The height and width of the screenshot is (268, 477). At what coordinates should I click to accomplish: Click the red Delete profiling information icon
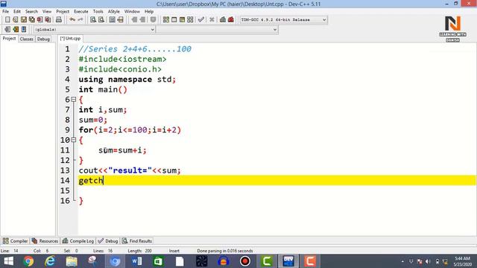click(231, 20)
